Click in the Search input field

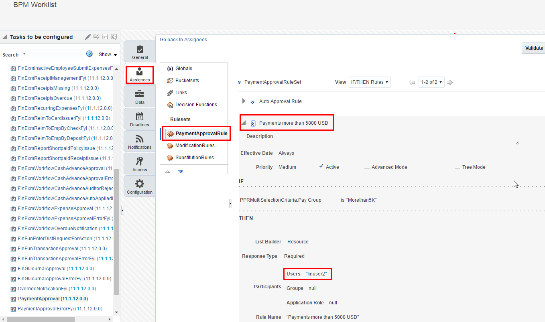(52, 55)
